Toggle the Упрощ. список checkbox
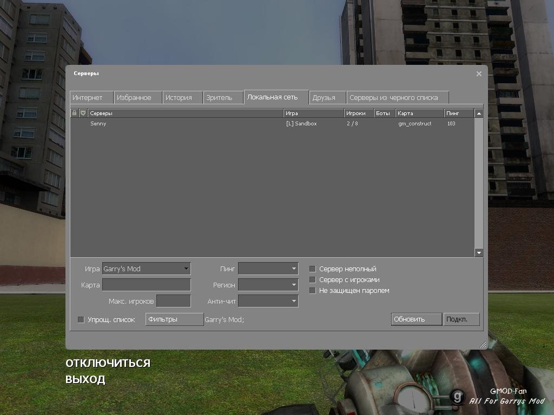554x415 pixels. (81, 320)
